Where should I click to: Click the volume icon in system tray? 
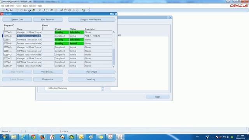pyautogui.click(x=228, y=137)
